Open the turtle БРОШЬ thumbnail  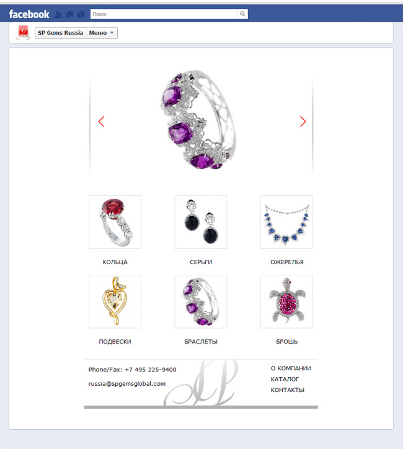point(286,301)
